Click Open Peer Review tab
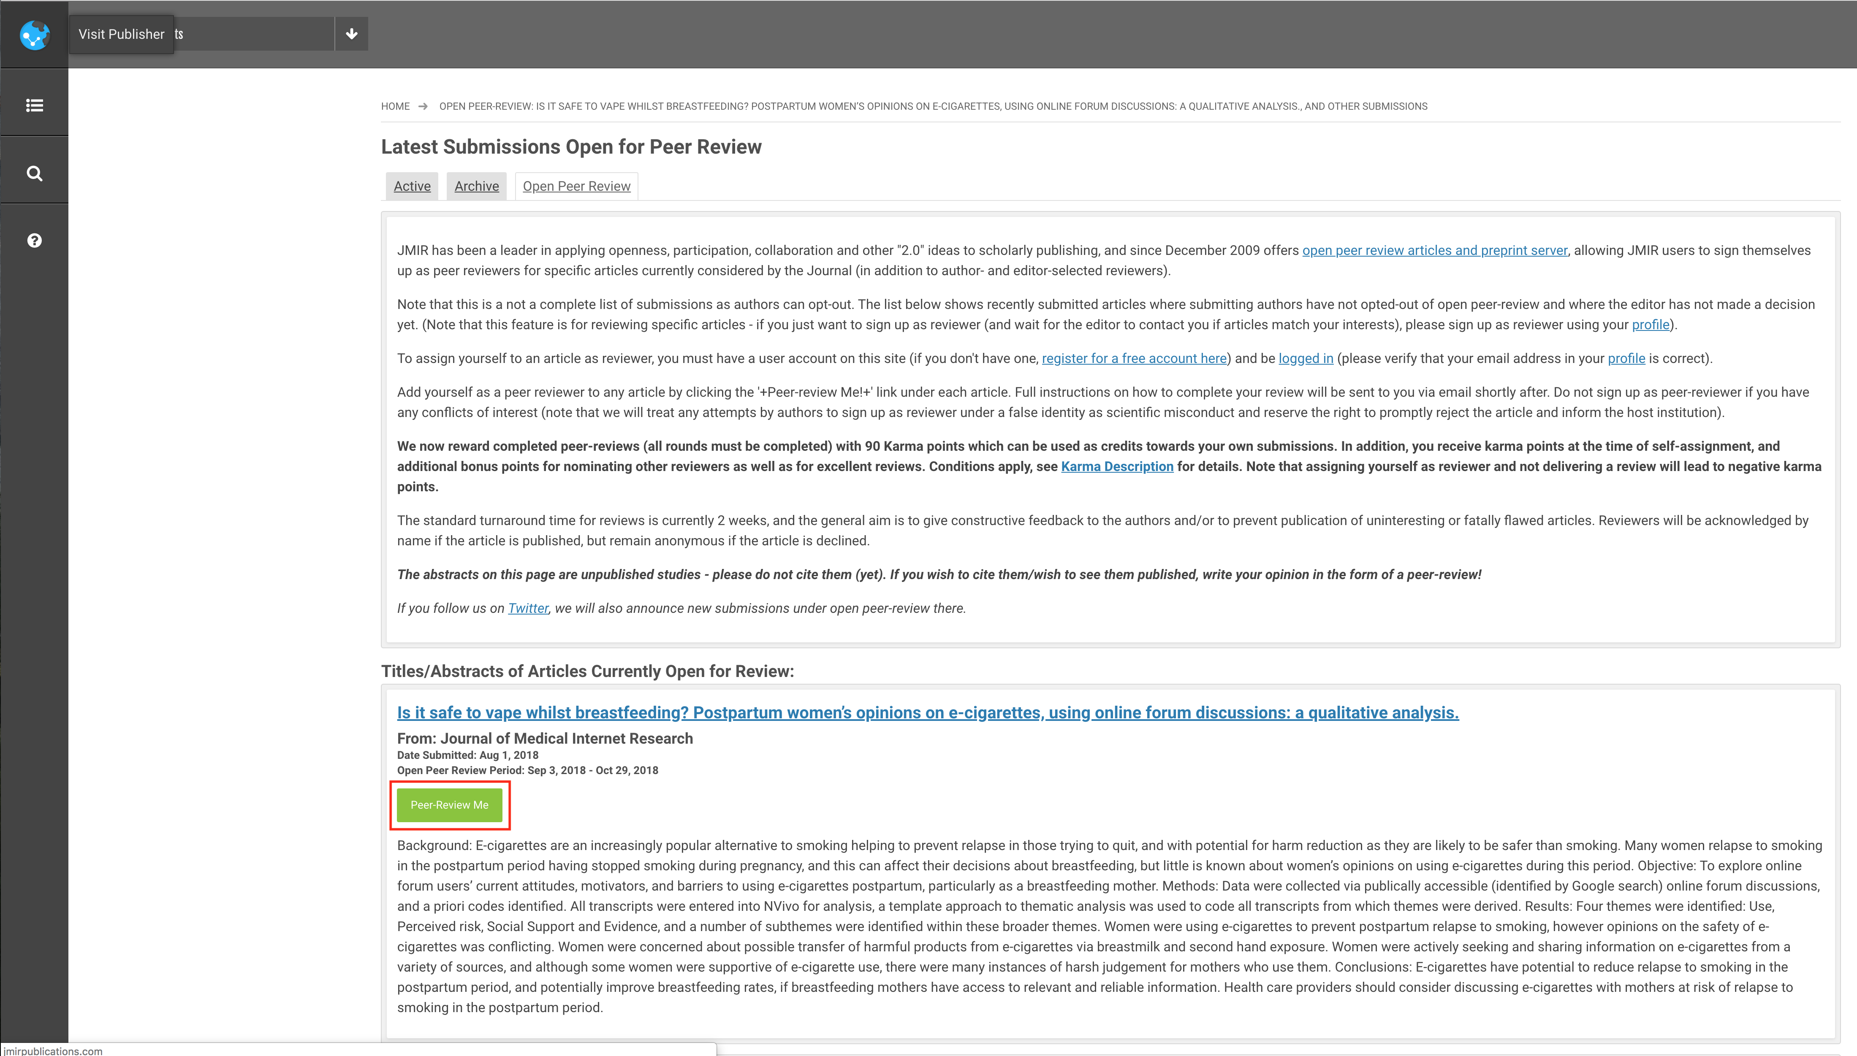This screenshot has width=1857, height=1056. point(576,185)
